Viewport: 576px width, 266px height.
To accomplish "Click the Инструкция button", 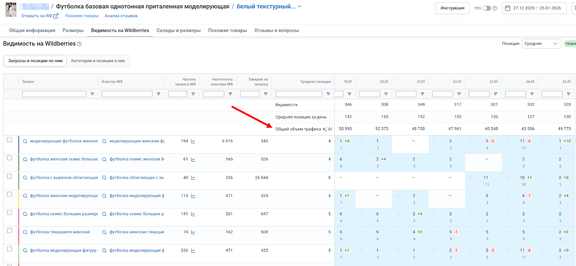I will click(x=452, y=8).
